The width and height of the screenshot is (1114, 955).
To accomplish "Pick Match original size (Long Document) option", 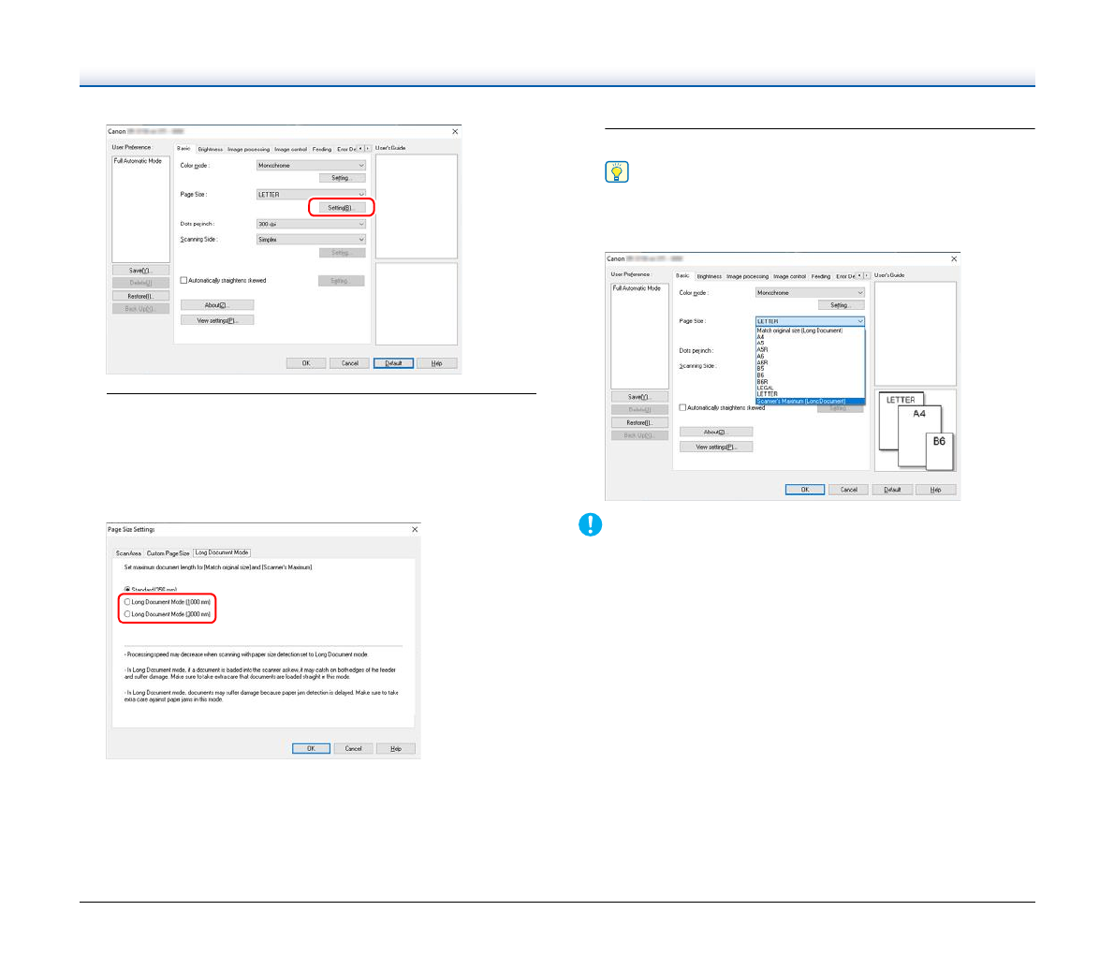I will pyautogui.click(x=799, y=331).
